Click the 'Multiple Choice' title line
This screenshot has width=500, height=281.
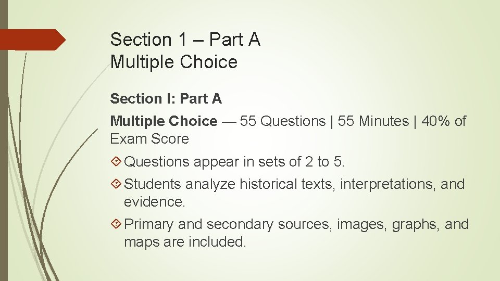click(174, 62)
